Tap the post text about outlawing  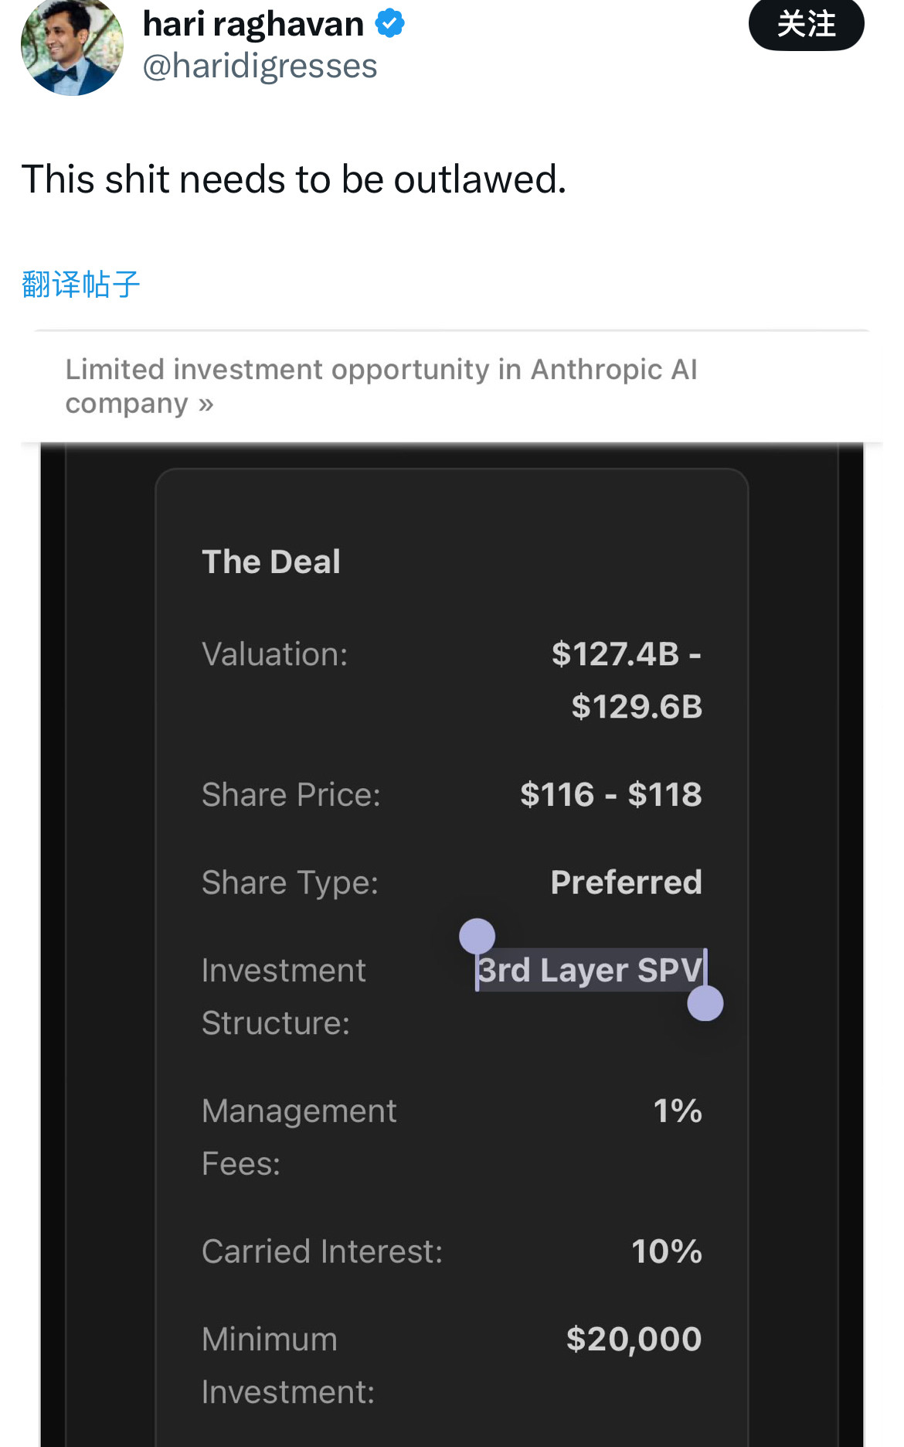point(294,179)
